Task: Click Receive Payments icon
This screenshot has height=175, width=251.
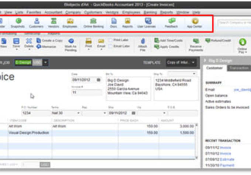Action: [x=196, y=45]
